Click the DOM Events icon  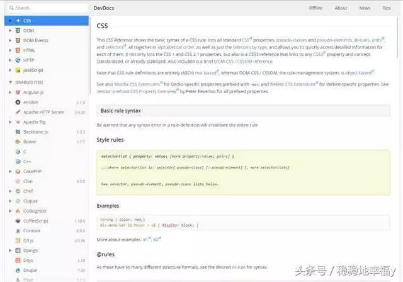click(18, 40)
